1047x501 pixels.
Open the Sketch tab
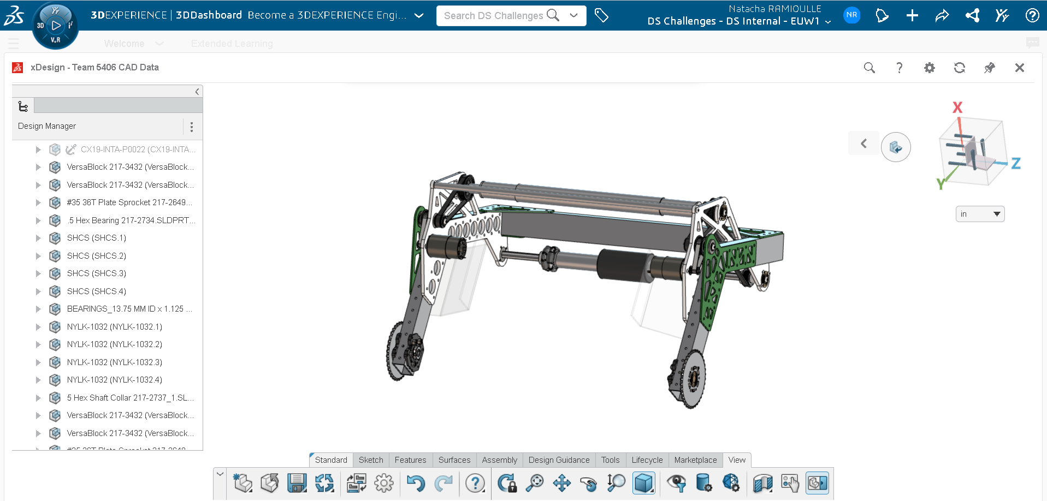371,460
